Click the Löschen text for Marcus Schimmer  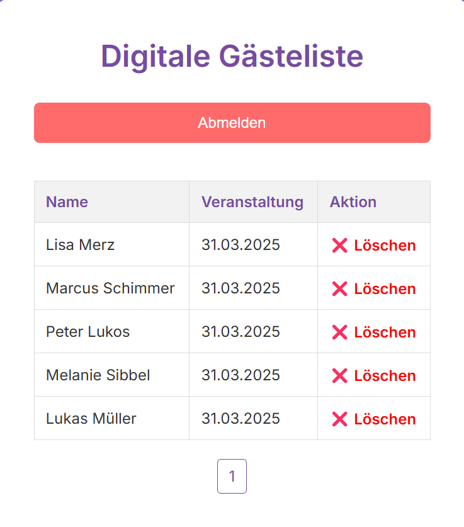click(x=385, y=289)
